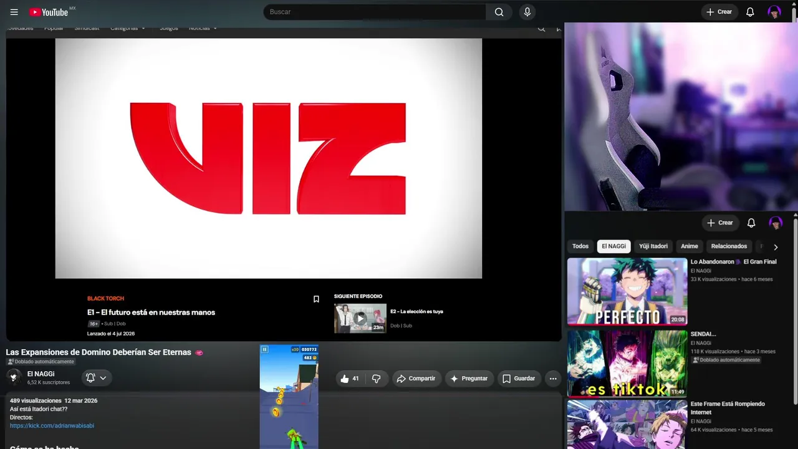Click the lower Crear button in sidebar
Viewport: 798px width, 449px height.
[719, 223]
